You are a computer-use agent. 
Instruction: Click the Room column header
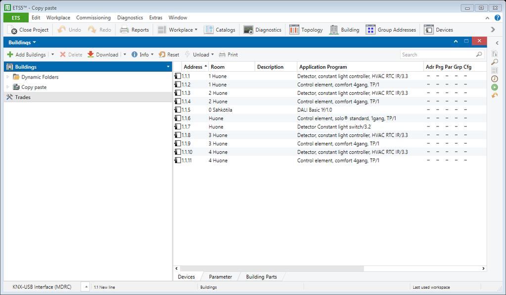pos(231,67)
